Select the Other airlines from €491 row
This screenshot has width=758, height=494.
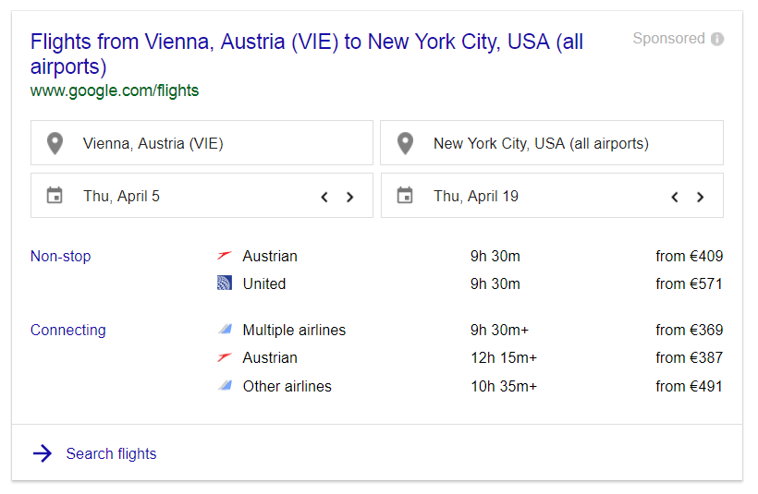[470, 386]
